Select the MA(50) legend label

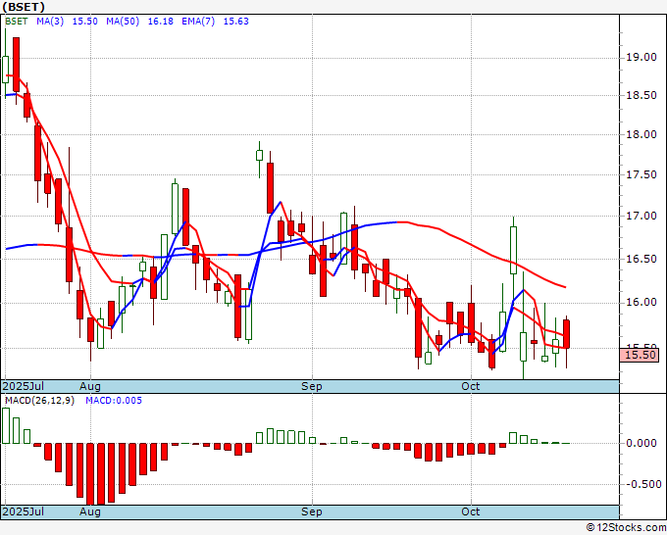[x=123, y=22]
